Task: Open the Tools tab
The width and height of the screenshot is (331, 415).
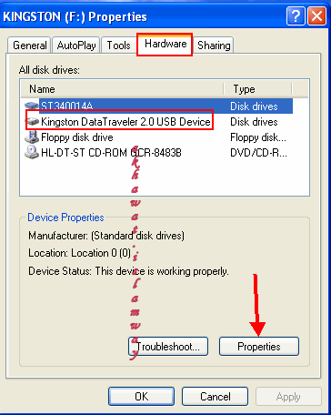Action: 118,46
